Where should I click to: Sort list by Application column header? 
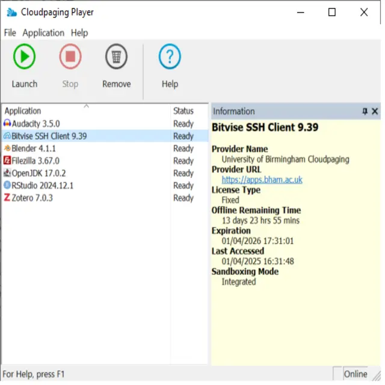pos(23,111)
